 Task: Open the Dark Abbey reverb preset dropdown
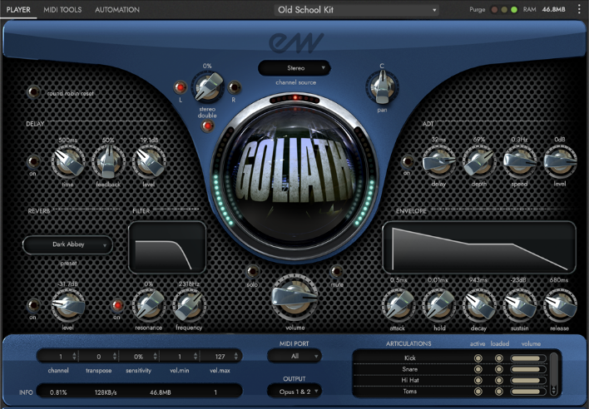[x=67, y=244]
